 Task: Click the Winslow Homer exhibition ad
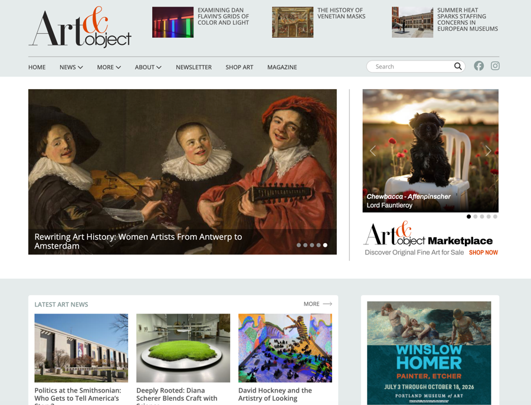[429, 353]
